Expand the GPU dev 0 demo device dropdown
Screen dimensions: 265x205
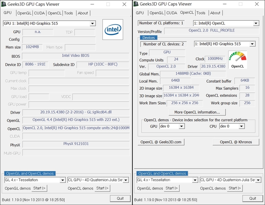[x=171, y=126]
